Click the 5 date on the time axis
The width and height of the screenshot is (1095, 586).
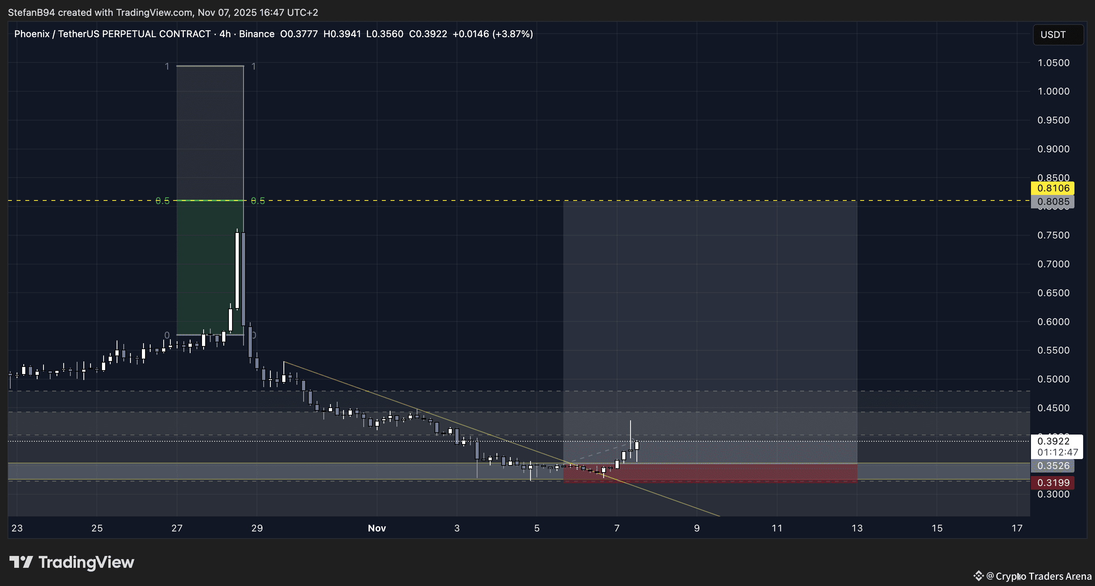(537, 528)
